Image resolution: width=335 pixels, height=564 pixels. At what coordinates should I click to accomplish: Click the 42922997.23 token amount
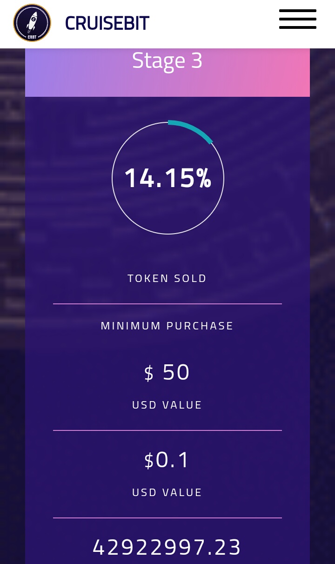click(167, 547)
